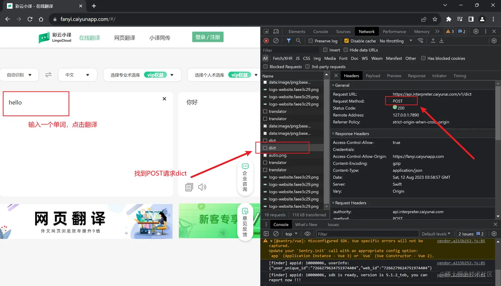This screenshot has height=286, width=501.
Task: Show more DevTools tabs chevron
Action: [437, 31]
